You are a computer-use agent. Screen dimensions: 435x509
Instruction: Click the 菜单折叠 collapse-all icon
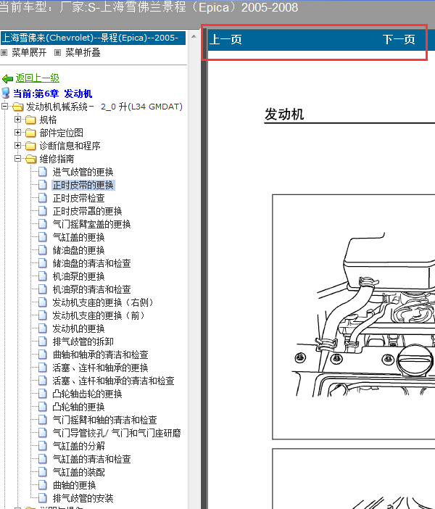[x=57, y=53]
